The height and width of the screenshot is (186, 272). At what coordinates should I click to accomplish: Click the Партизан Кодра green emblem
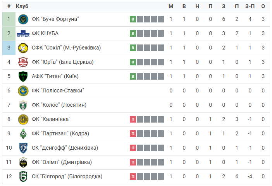pos(23,134)
